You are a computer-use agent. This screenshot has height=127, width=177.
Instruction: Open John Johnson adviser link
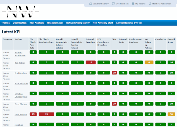pyautogui.click(x=21, y=115)
